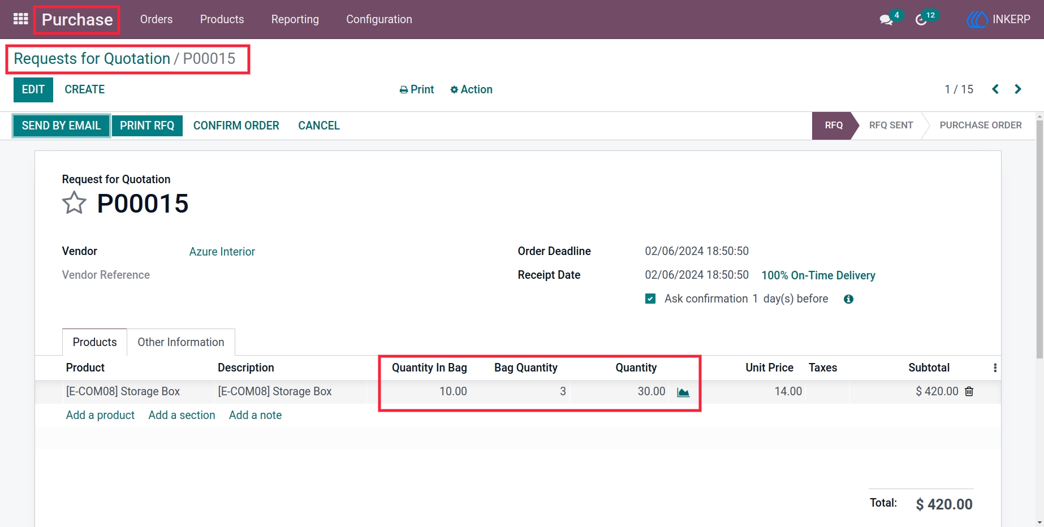Open the Reporting menu
The image size is (1044, 527).
click(295, 19)
